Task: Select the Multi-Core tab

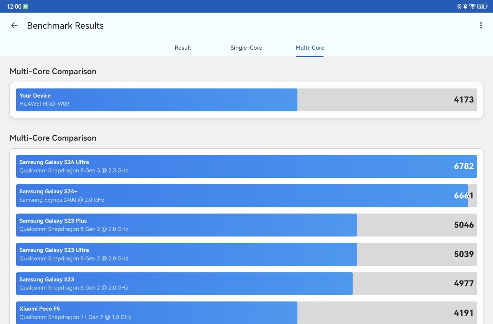Action: point(310,48)
